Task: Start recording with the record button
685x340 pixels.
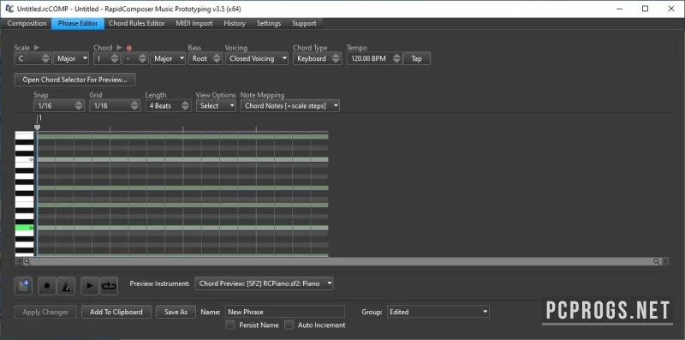Action: click(47, 286)
